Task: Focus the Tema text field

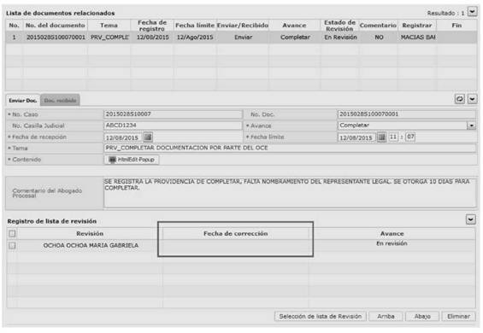Action: [x=290, y=148]
